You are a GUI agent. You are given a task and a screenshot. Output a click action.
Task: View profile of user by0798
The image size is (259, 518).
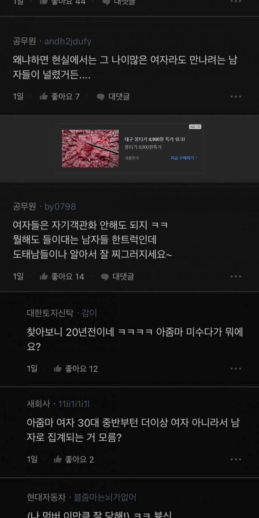(x=60, y=207)
